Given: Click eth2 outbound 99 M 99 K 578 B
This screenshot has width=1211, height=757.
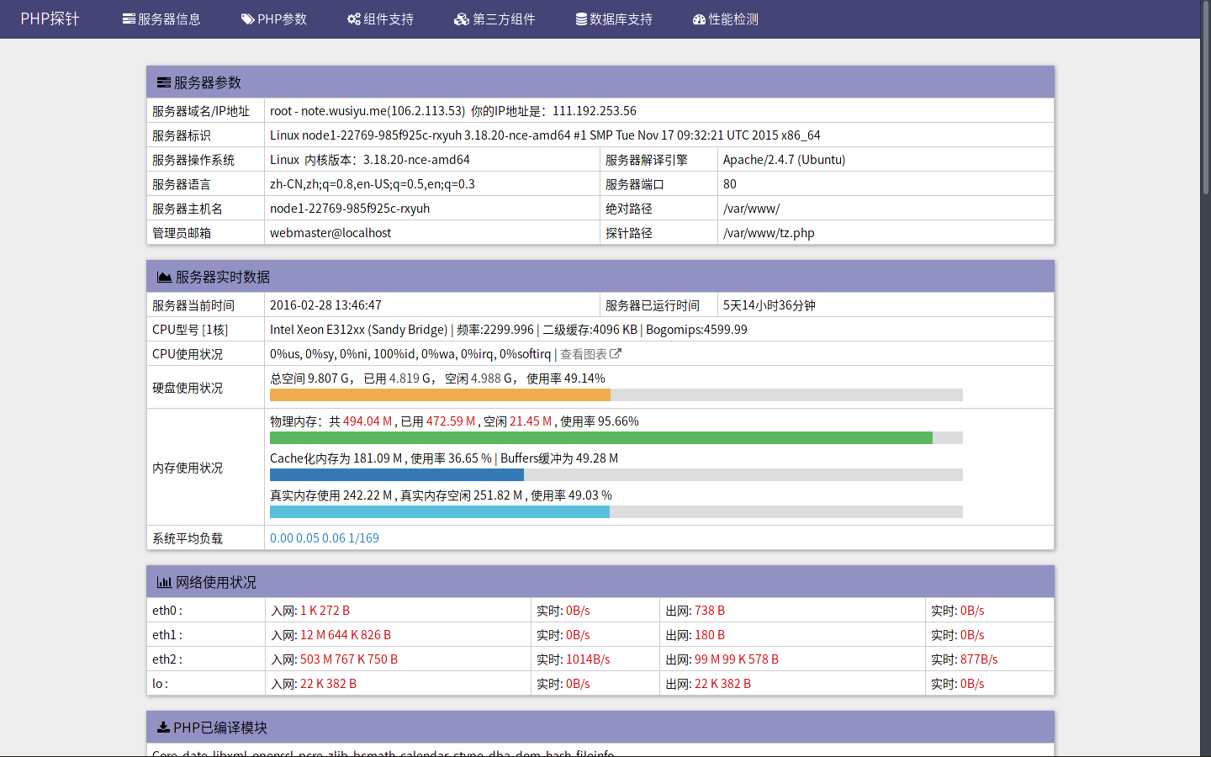Looking at the screenshot, I should point(737,659).
